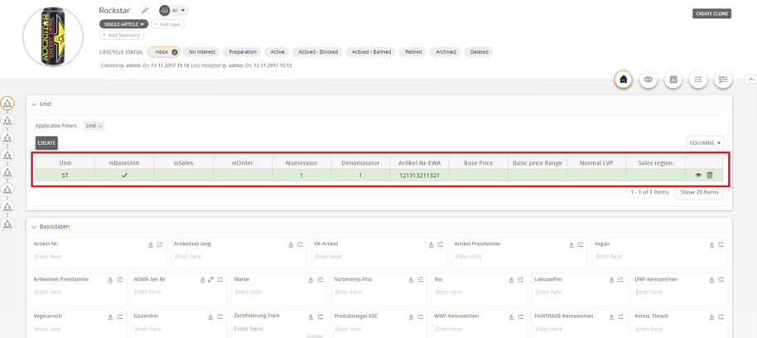Click the A icon of Laktosefrei
The image size is (757, 338).
click(611, 279)
